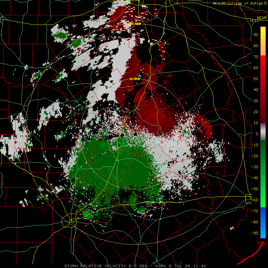
Task: Click the -40 value on velocity scale
Action: 255,178
